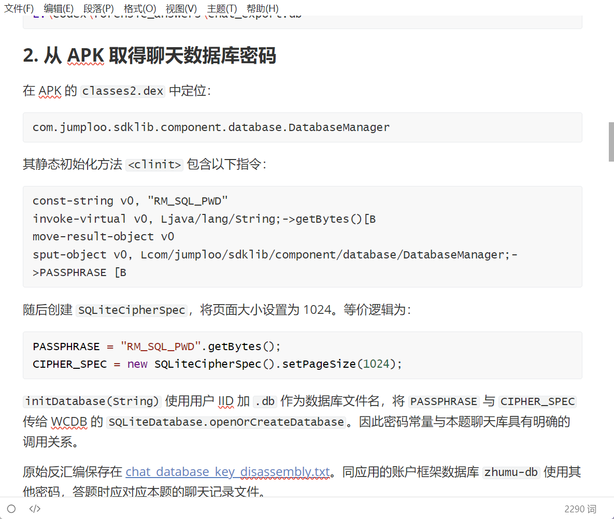
Task: Open the 帮助(H) menu
Action: 262,8
